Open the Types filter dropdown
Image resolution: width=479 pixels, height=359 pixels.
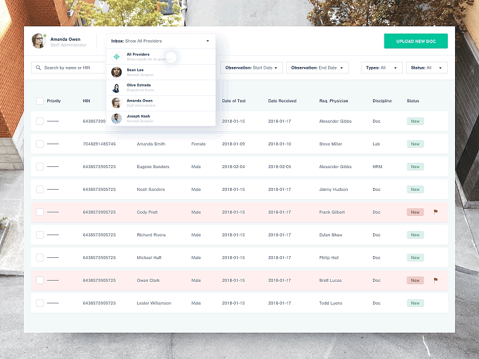coord(381,68)
